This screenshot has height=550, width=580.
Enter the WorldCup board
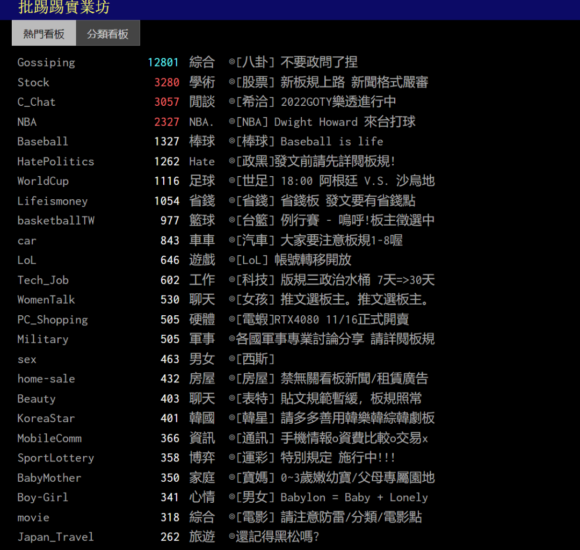pos(43,181)
